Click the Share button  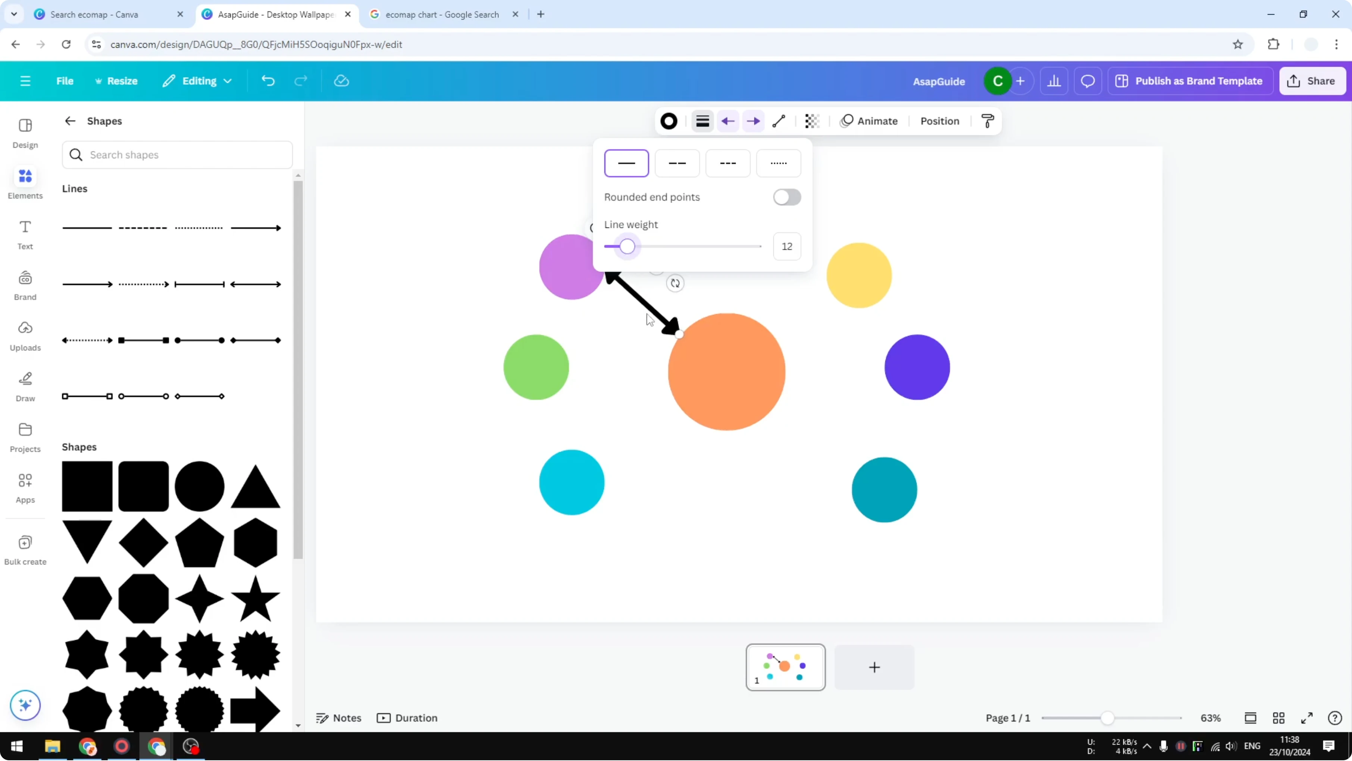1312,80
